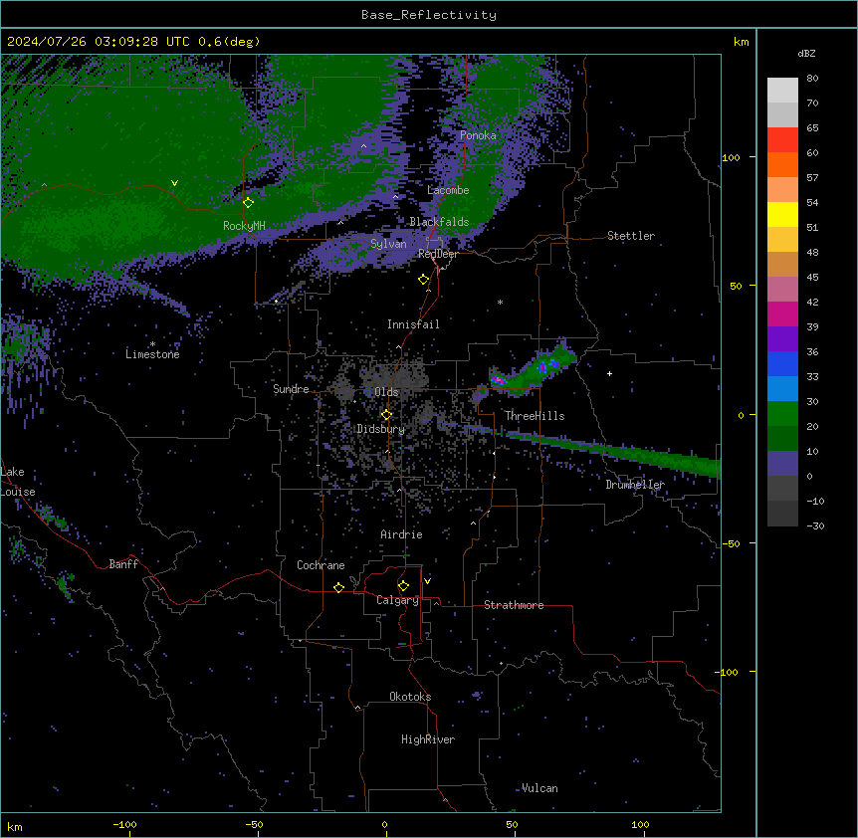Pick the dark green 20-10 dBZ legend swatch
This screenshot has width=858, height=838.
[x=782, y=438]
